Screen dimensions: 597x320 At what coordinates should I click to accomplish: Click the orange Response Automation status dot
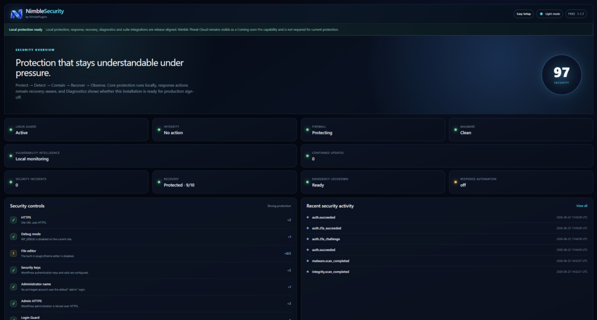[455, 182]
